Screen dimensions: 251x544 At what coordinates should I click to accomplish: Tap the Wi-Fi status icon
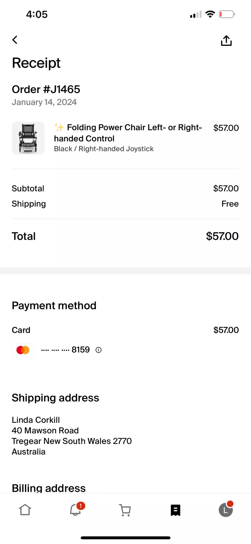(210, 14)
